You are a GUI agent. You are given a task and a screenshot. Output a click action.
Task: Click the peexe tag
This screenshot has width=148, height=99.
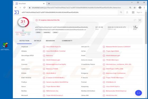click(x=55, y=32)
